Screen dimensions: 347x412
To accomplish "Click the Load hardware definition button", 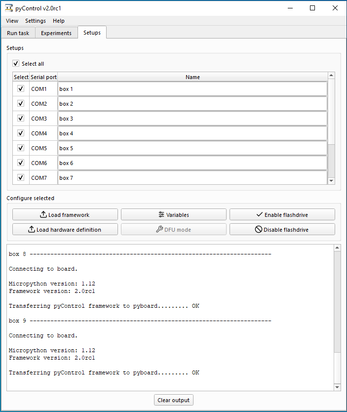I will click(65, 229).
